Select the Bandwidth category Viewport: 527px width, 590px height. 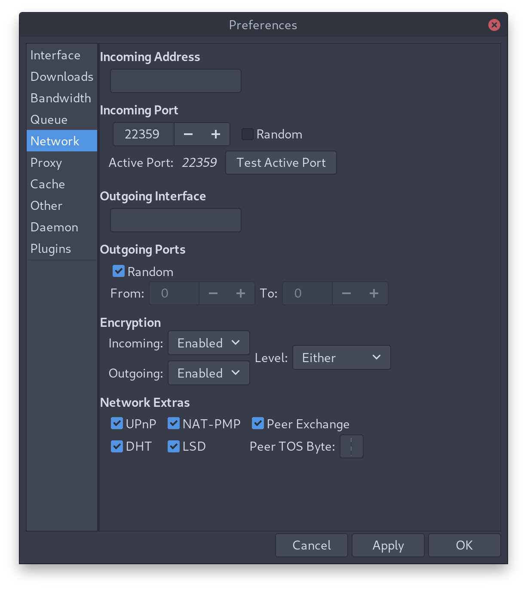(62, 98)
